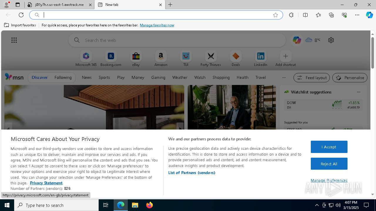Screen dimensions: 376x211
Task: Open Settings and more menu
Action: tap(357, 15)
